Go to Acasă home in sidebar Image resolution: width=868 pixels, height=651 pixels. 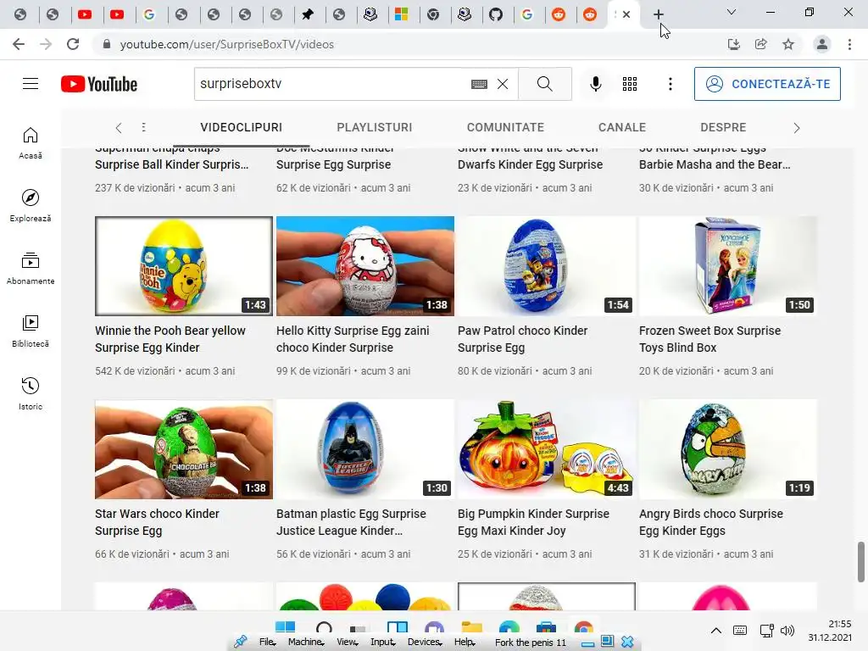(31, 143)
